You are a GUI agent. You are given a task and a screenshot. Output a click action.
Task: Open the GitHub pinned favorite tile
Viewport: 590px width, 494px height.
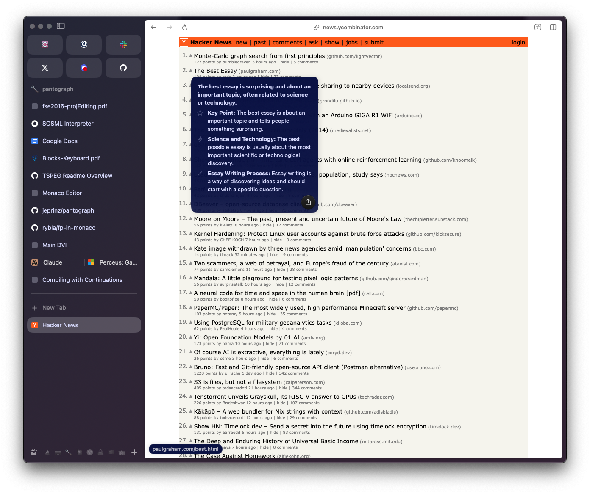[x=123, y=68]
